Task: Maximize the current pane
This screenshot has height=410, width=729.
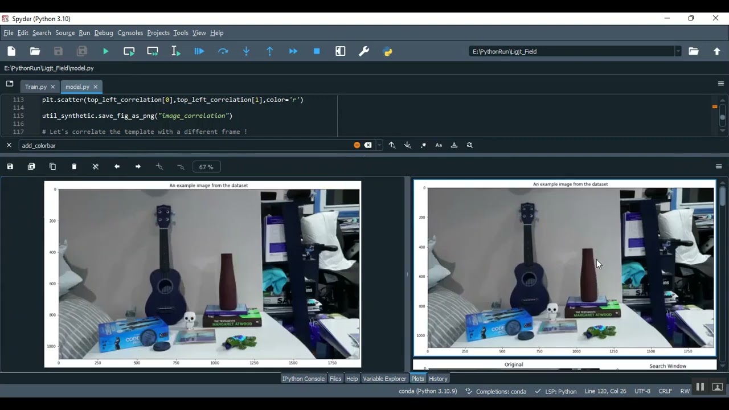Action: [341, 51]
